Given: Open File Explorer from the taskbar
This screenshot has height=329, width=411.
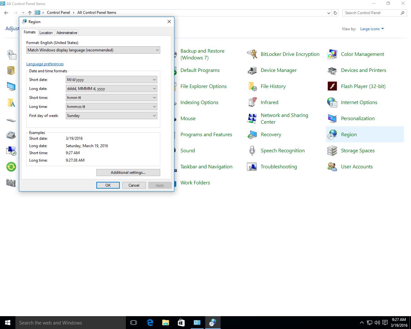Looking at the screenshot, I should [x=165, y=323].
